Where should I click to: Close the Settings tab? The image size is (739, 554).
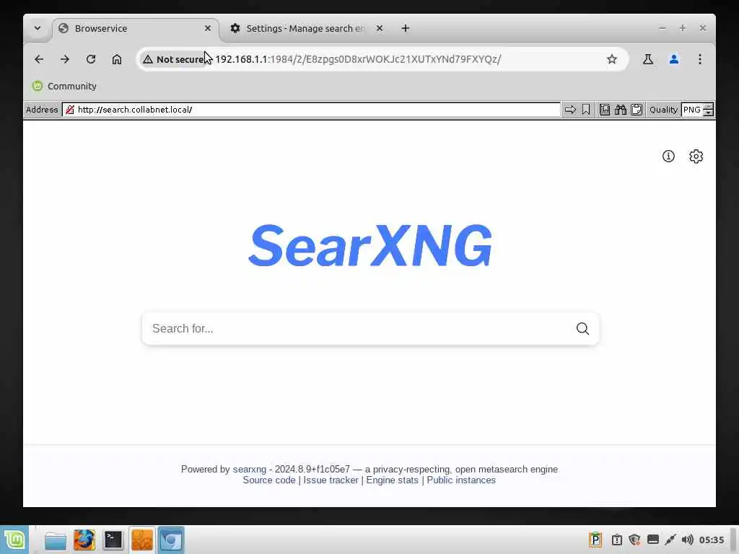(380, 28)
